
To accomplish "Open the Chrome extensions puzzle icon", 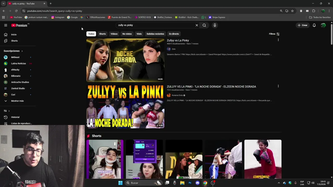I will coord(313,11).
